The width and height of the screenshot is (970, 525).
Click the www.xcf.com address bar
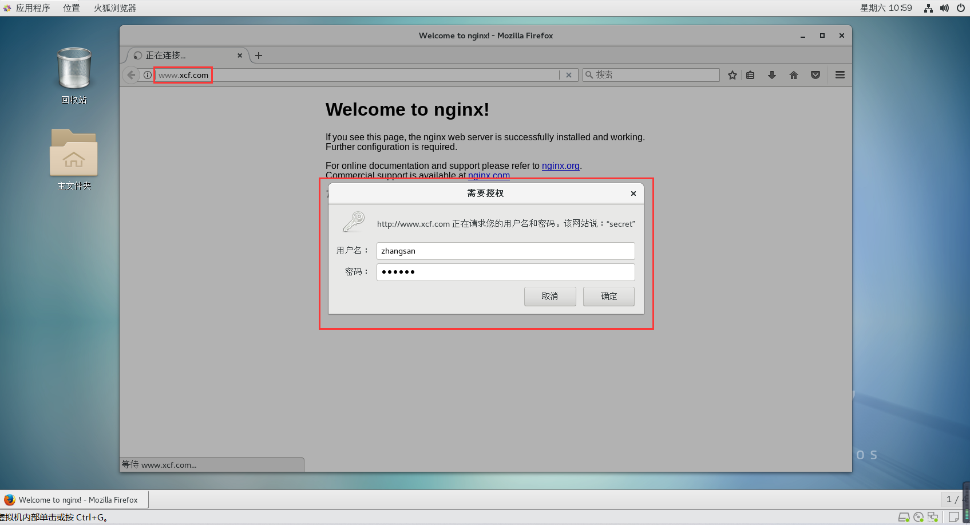coord(357,75)
